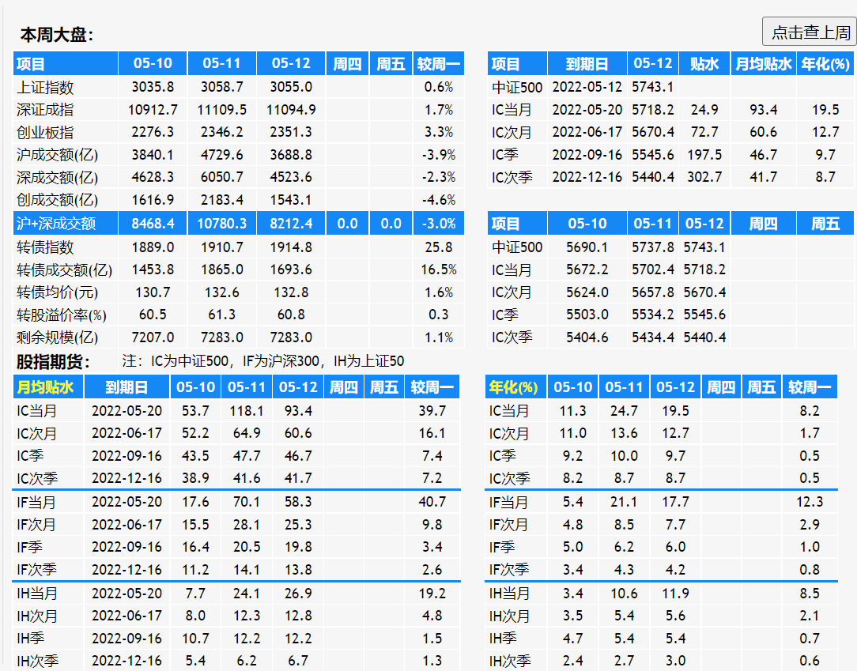Select the 39.7 较周一 value for IC当月
This screenshot has width=857, height=671.
[x=432, y=411]
